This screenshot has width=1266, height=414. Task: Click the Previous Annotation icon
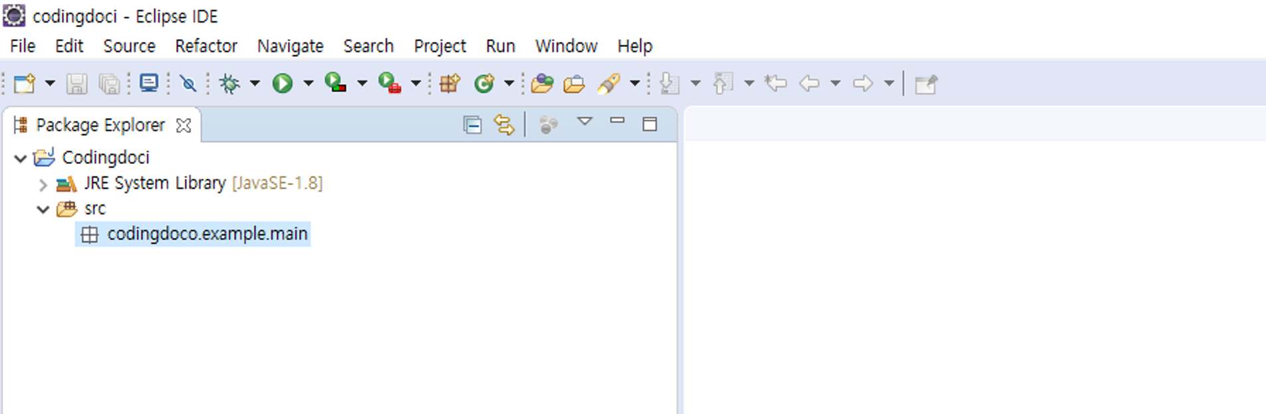point(723,84)
